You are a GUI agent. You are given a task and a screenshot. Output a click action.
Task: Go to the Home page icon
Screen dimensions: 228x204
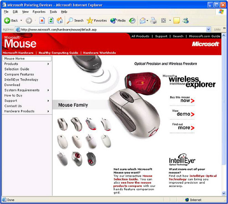coord(60,20)
